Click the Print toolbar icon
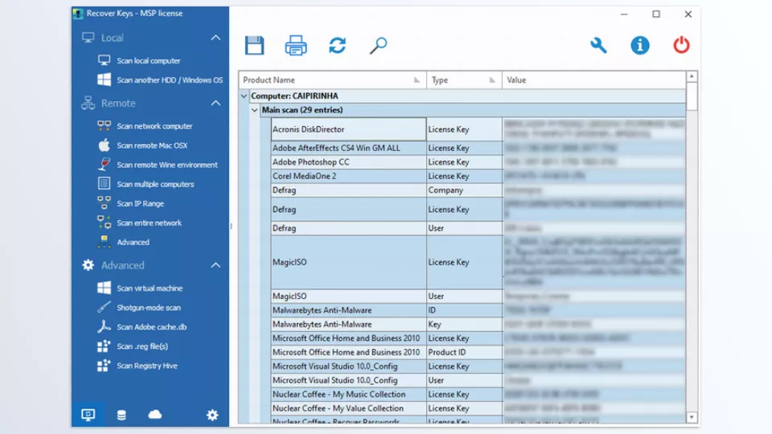772x434 pixels. 296,45
